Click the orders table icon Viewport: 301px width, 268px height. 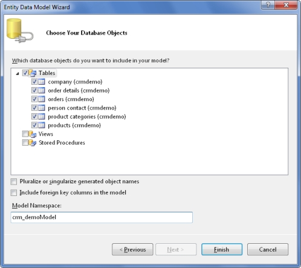coord(42,99)
